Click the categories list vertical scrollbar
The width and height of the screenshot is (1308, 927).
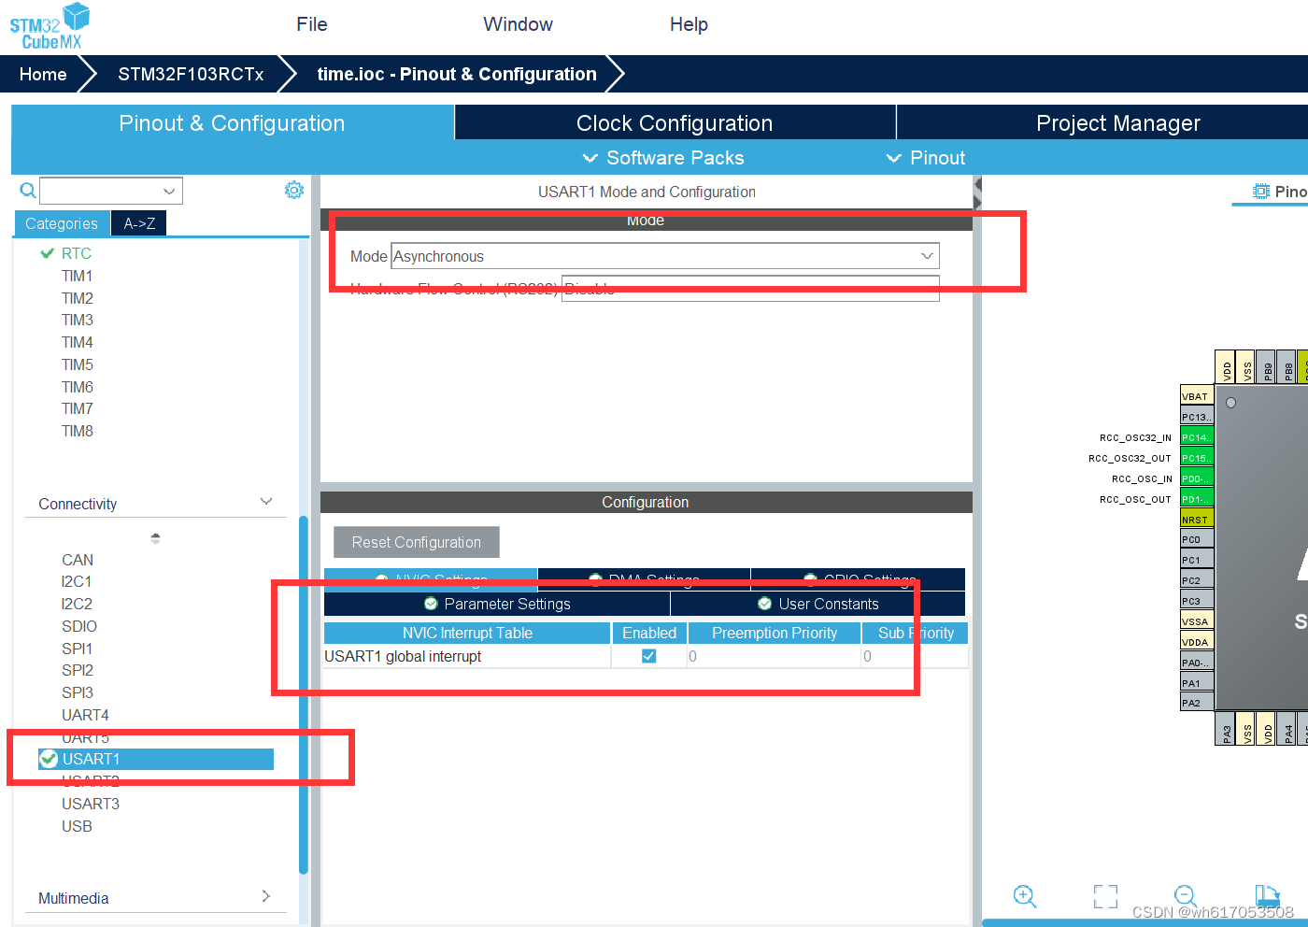click(303, 694)
